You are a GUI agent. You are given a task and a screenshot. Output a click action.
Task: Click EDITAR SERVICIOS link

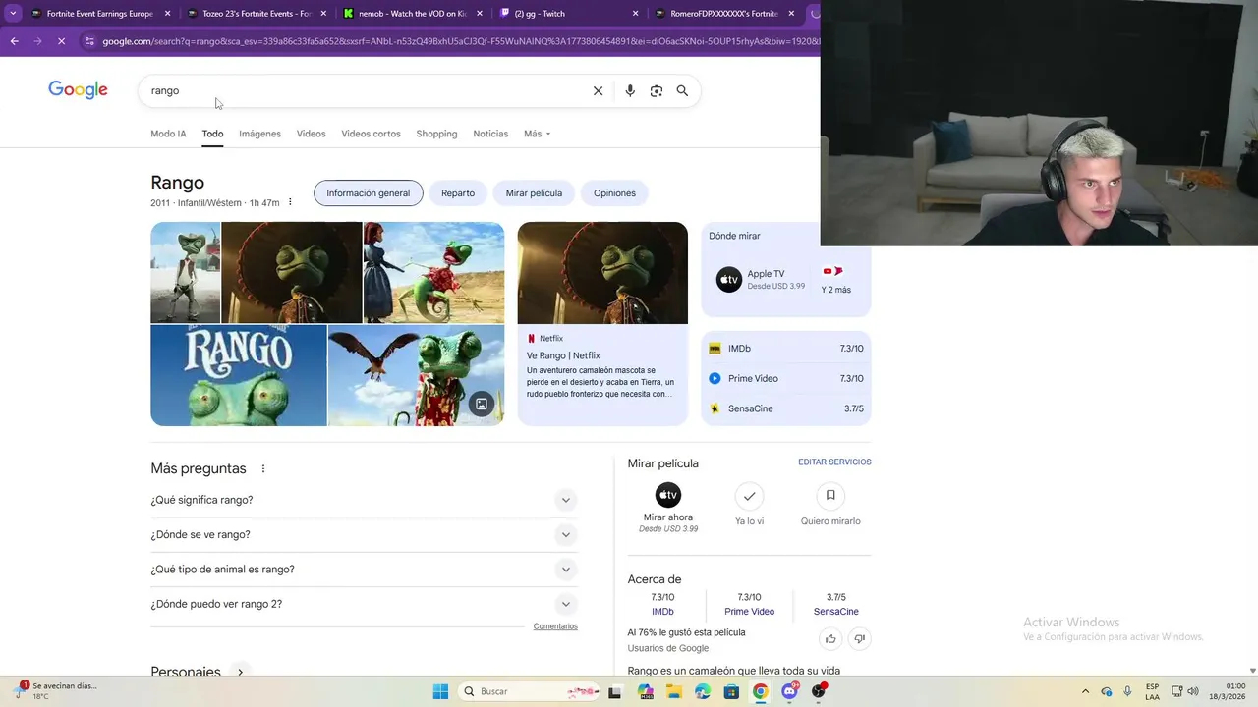pos(834,462)
